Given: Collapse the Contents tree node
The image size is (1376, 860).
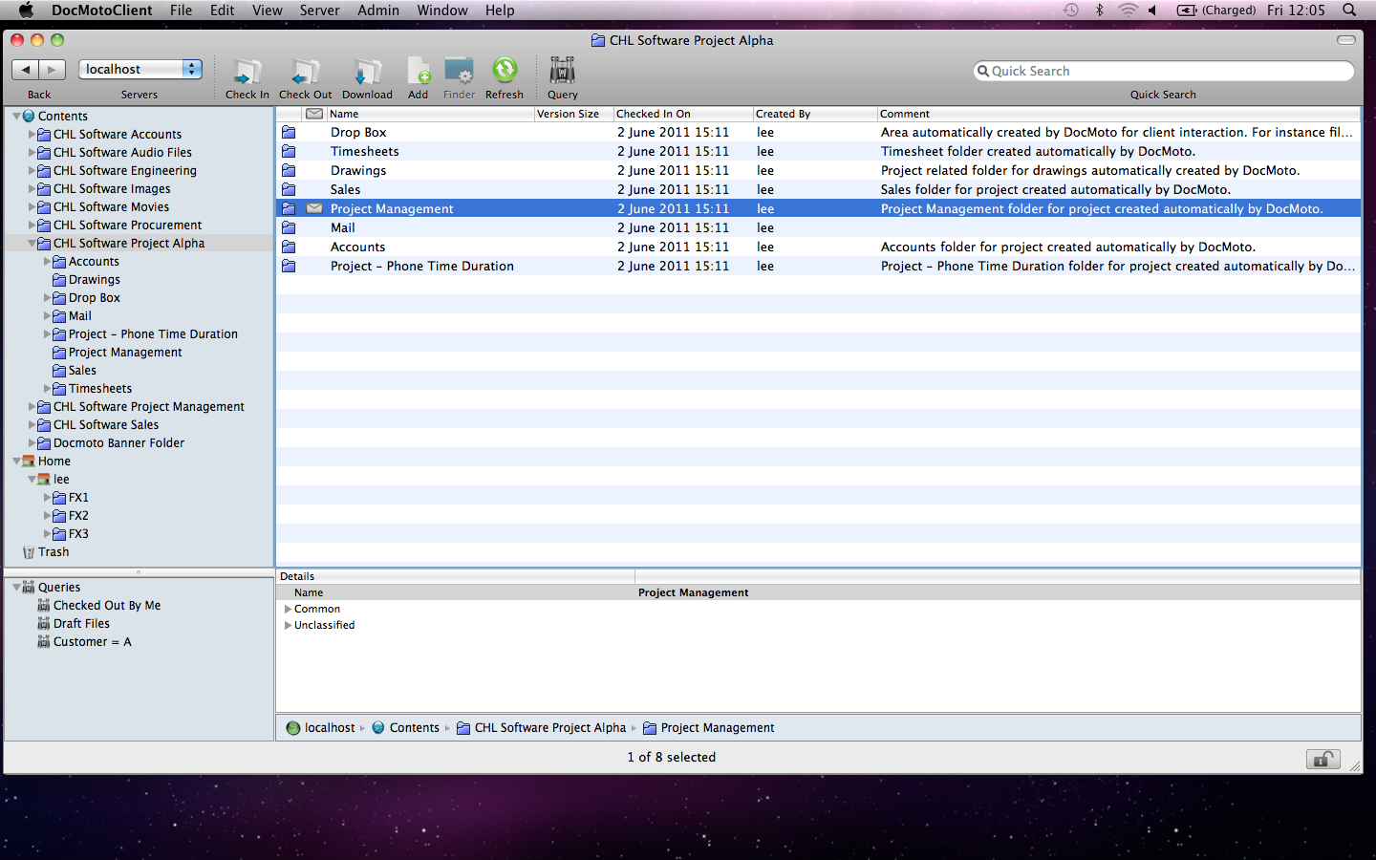Looking at the screenshot, I should click(16, 117).
